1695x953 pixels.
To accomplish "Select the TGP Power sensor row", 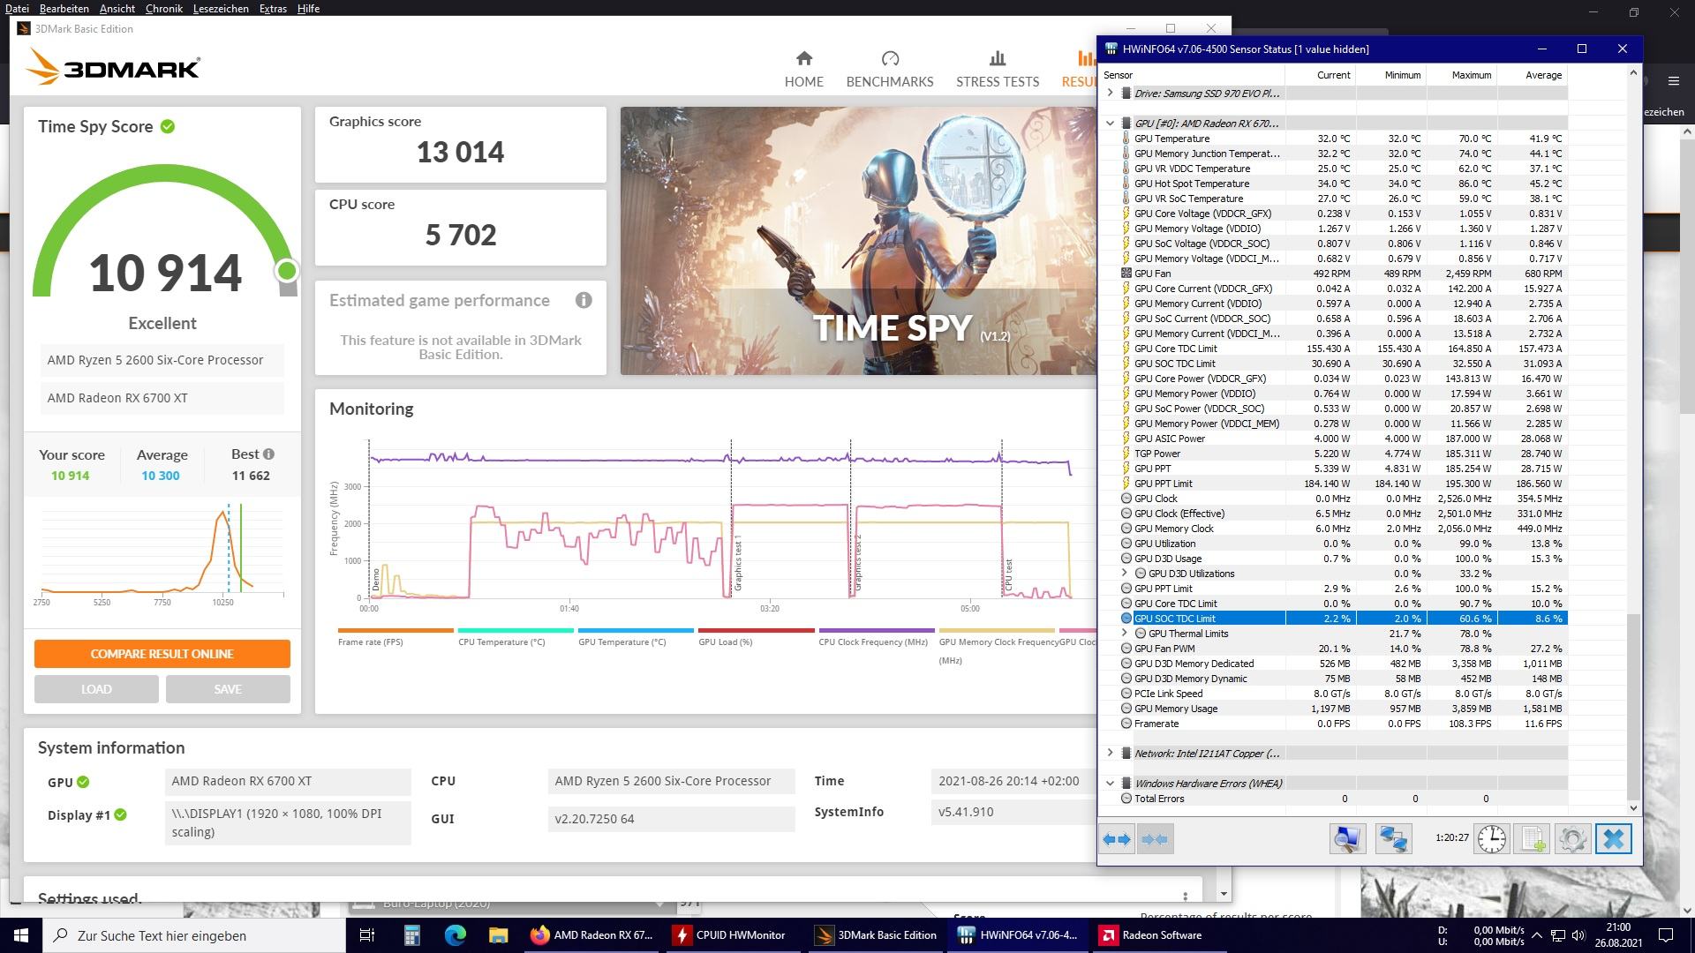I will coord(1335,454).
